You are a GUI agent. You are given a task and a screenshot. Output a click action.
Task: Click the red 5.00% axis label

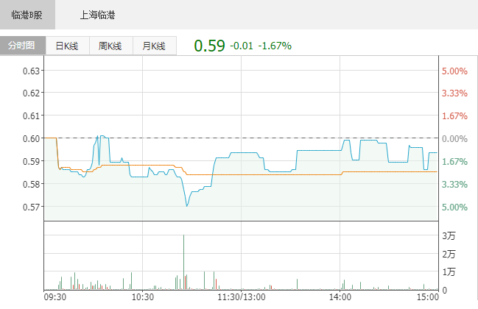(454, 71)
